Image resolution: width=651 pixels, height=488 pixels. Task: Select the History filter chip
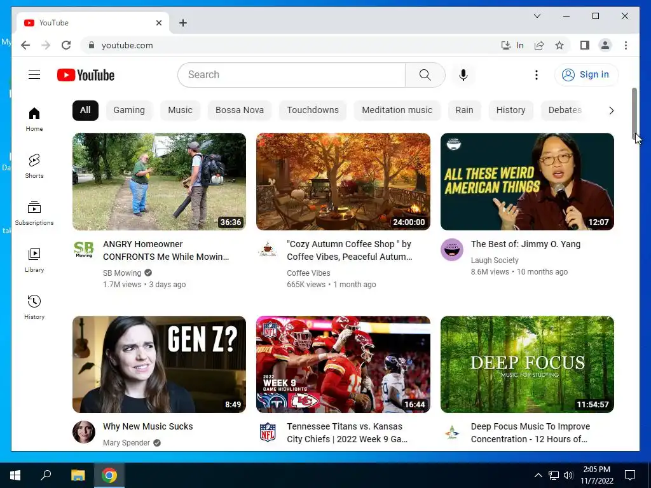[x=511, y=111]
